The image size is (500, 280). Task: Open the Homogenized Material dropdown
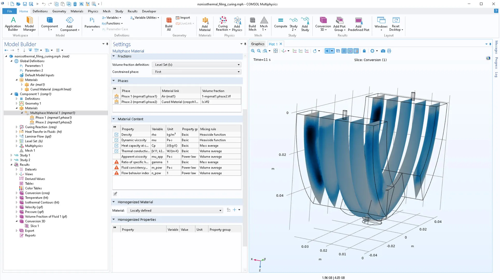(175, 211)
